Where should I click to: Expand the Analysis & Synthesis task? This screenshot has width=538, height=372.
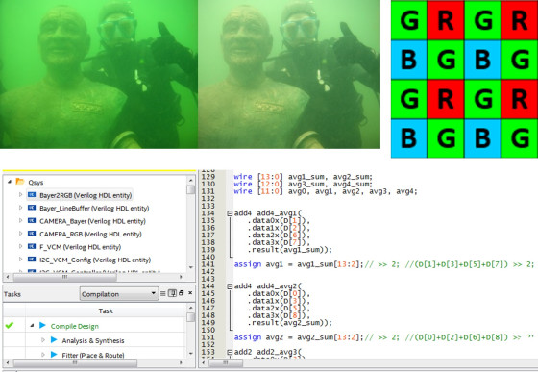tap(43, 340)
